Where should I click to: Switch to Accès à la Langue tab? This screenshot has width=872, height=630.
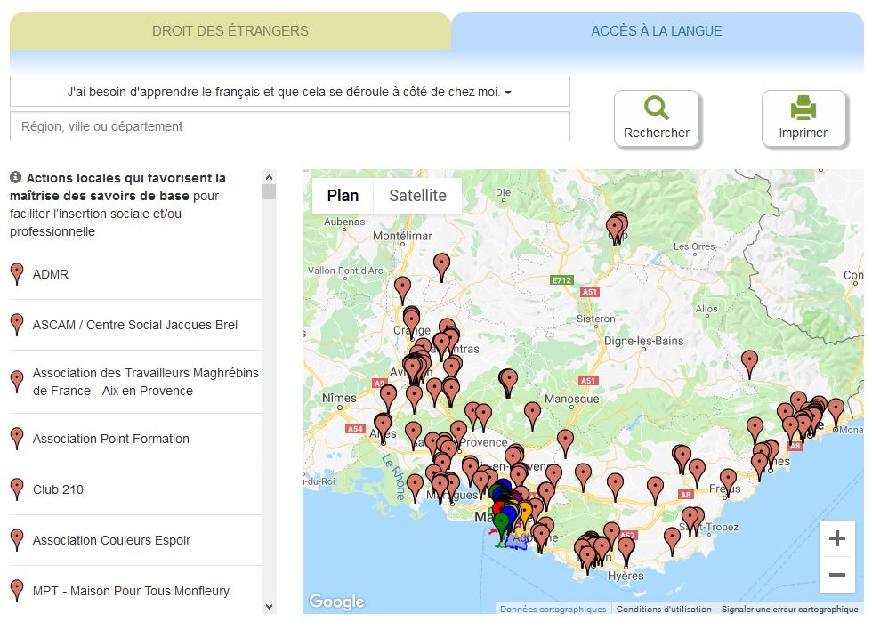pos(657,31)
